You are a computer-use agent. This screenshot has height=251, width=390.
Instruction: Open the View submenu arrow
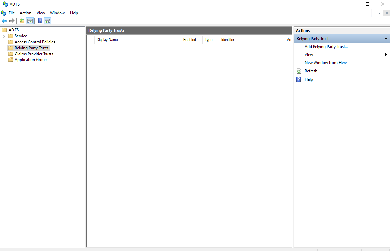(x=386, y=55)
